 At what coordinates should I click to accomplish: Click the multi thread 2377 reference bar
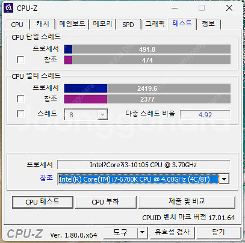[x=147, y=99]
